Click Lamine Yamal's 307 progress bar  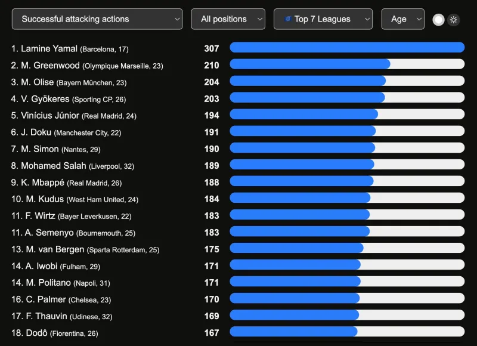(347, 48)
